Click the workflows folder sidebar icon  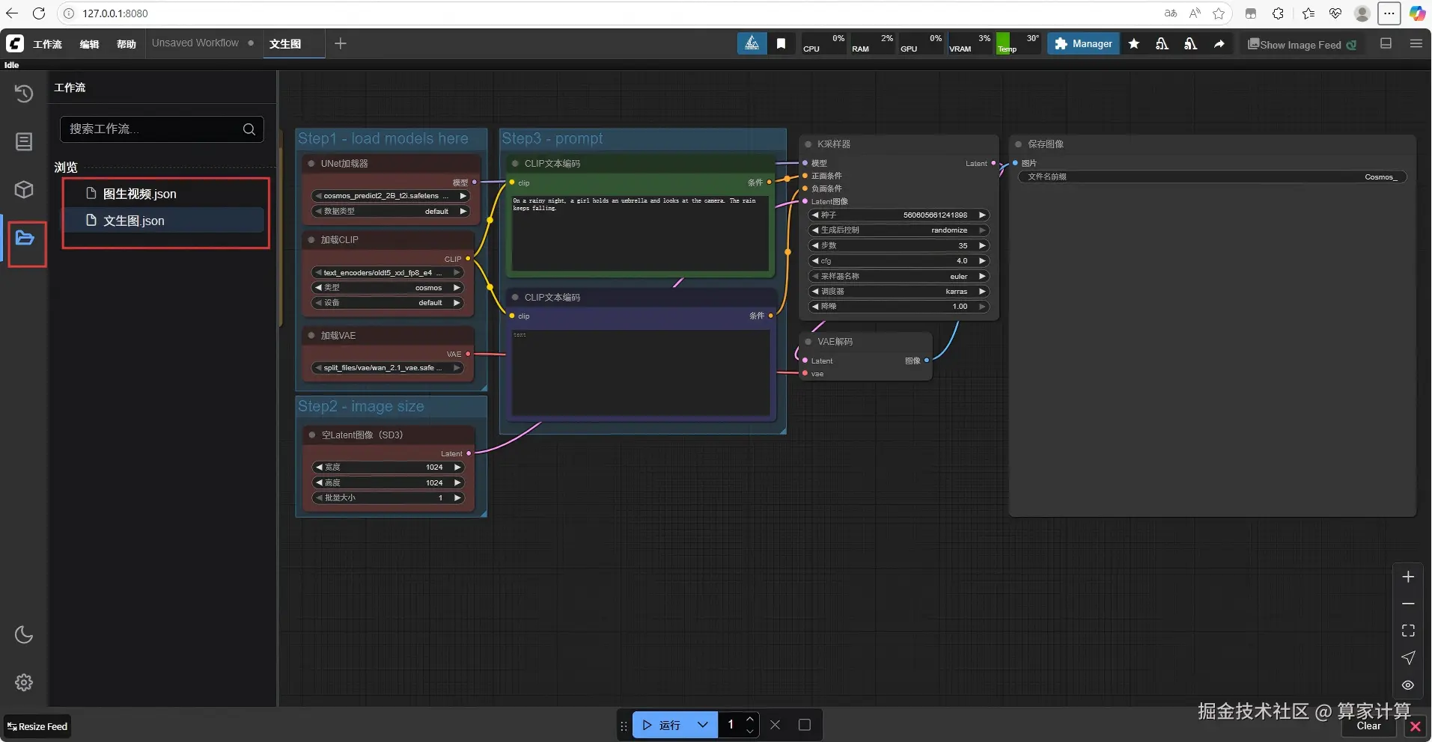point(25,239)
